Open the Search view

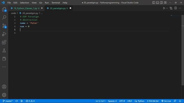4,17
